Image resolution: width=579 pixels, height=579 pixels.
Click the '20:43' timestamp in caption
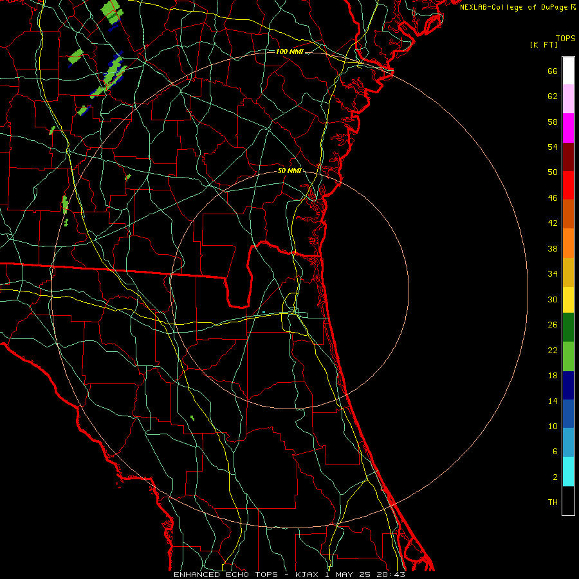click(x=391, y=574)
